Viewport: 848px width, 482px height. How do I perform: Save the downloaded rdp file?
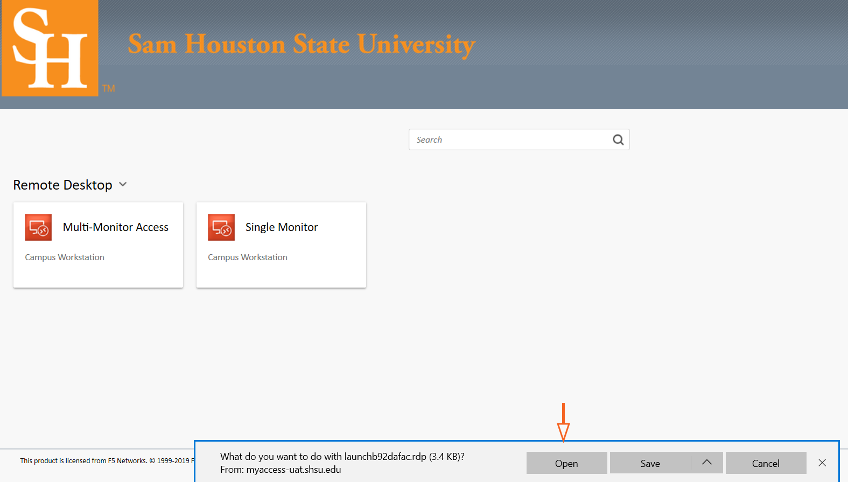650,463
